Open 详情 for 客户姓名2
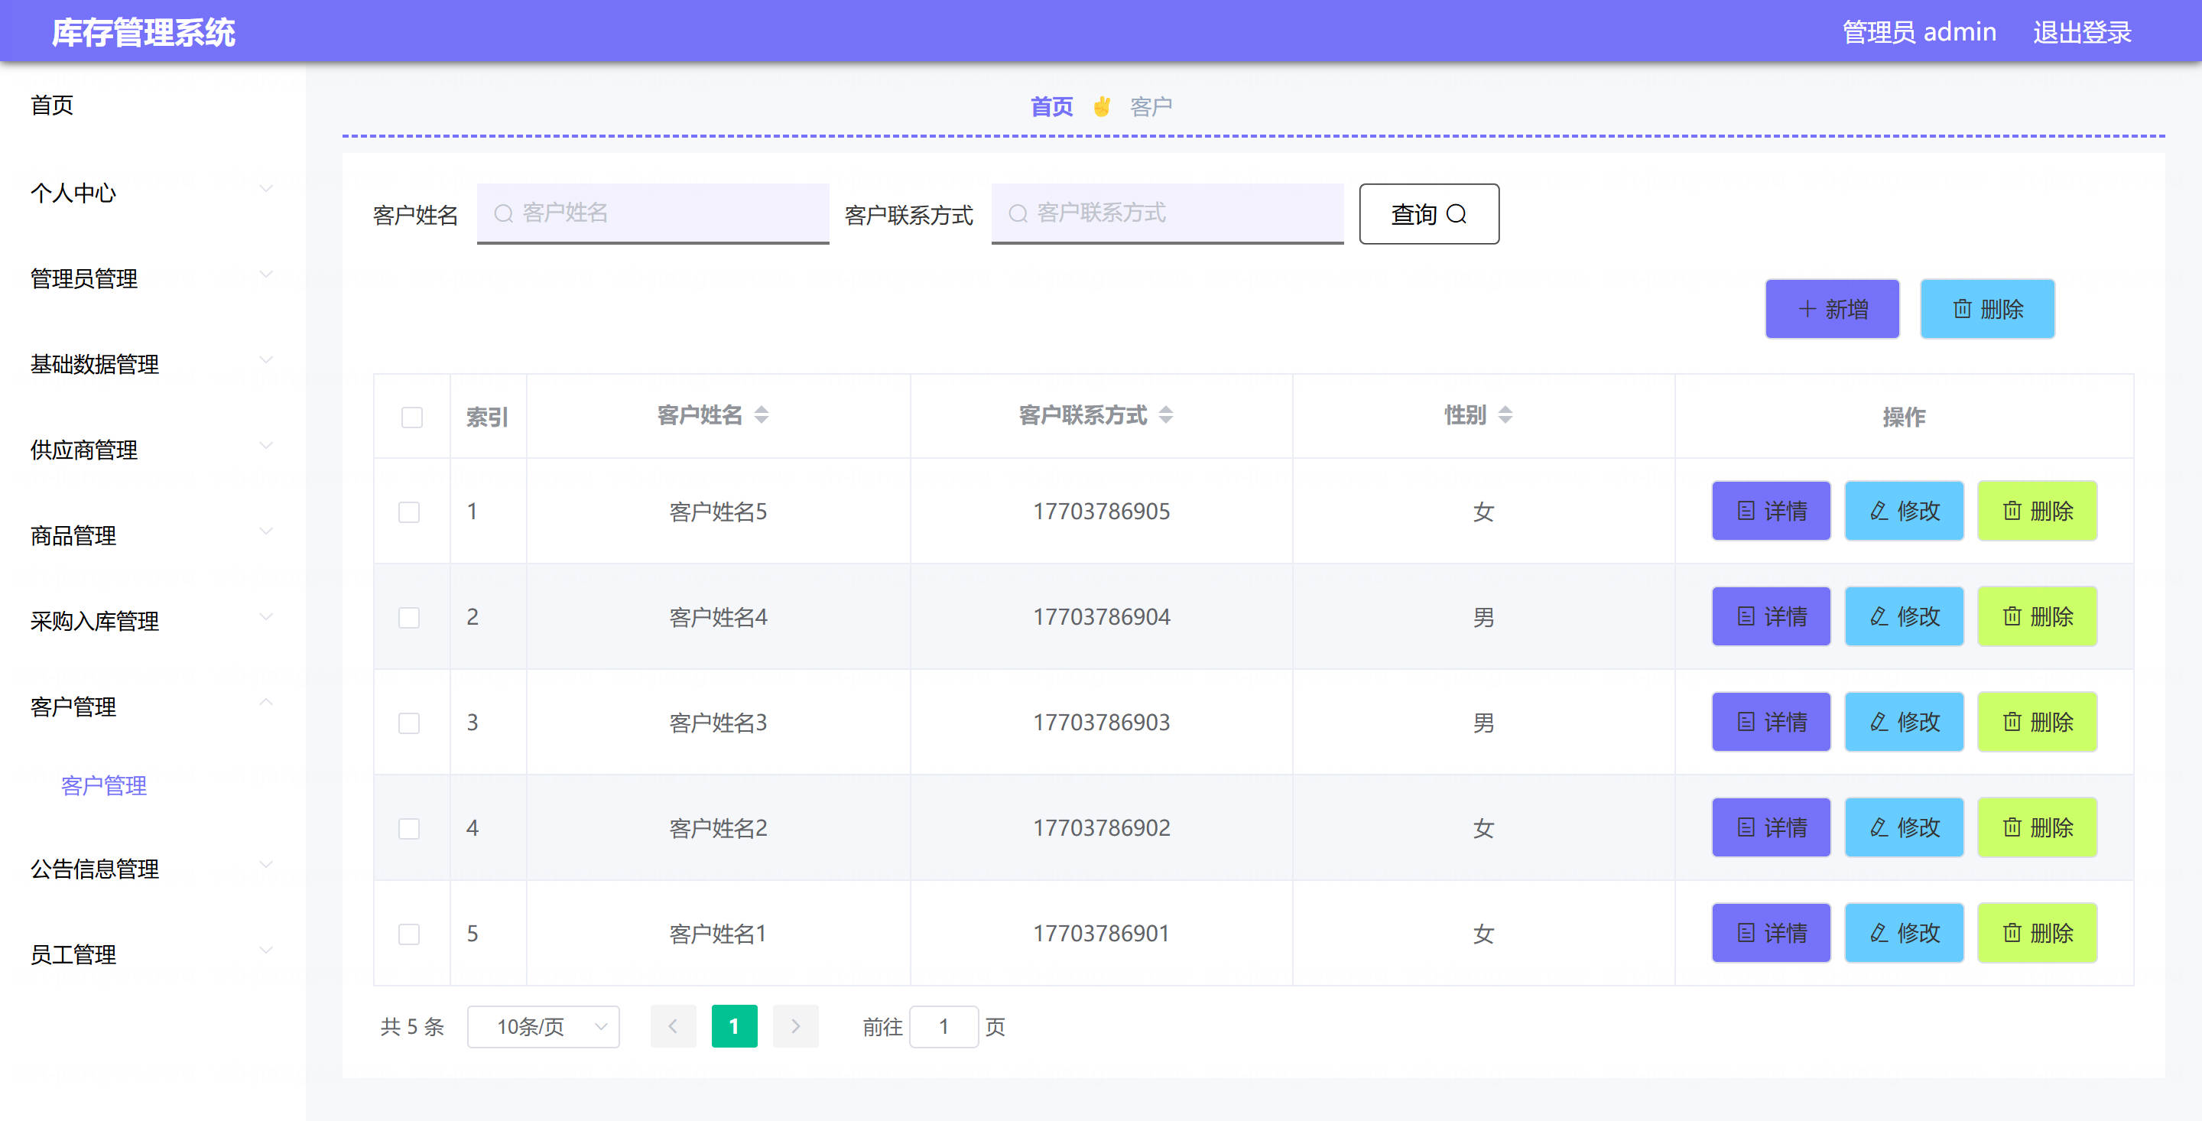Image resolution: width=2202 pixels, height=1121 pixels. click(1770, 827)
